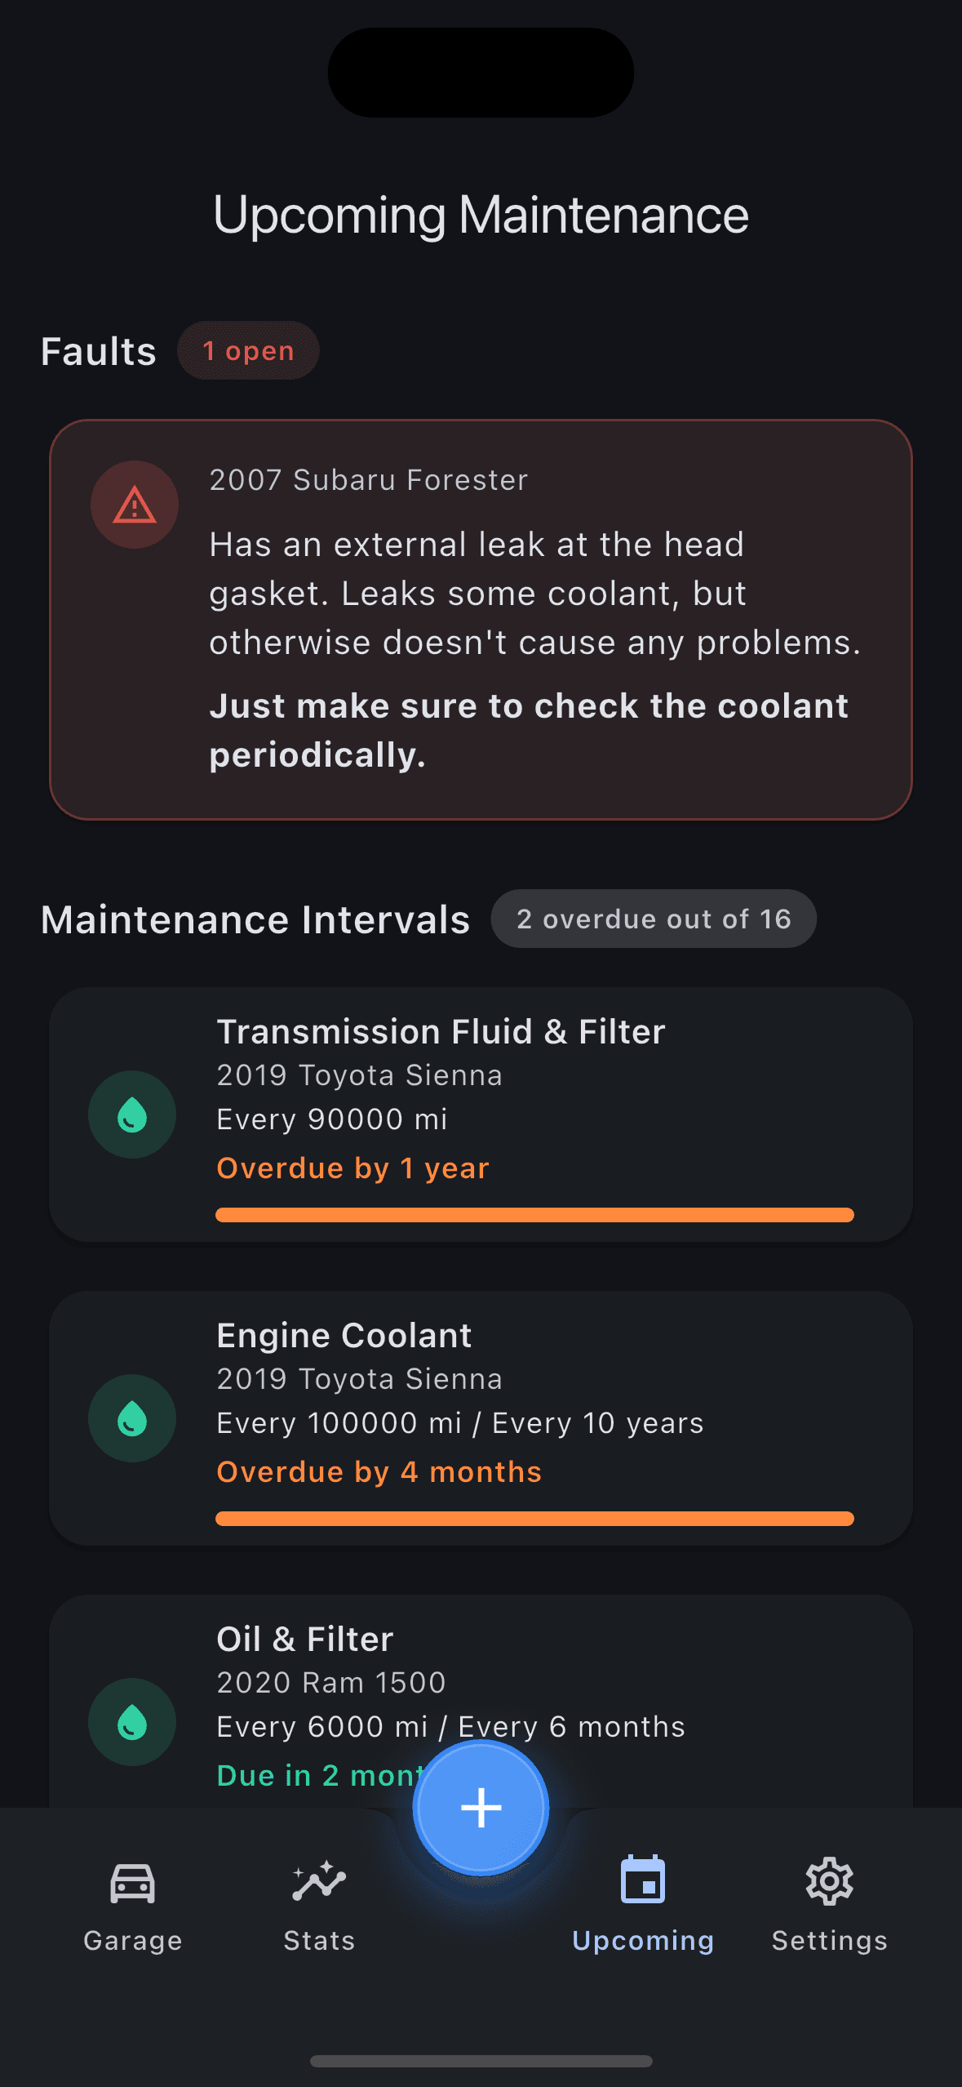This screenshot has height=2087, width=962.
Task: Tap the orange progress bar under Transmission Fluid
Action: (534, 1215)
